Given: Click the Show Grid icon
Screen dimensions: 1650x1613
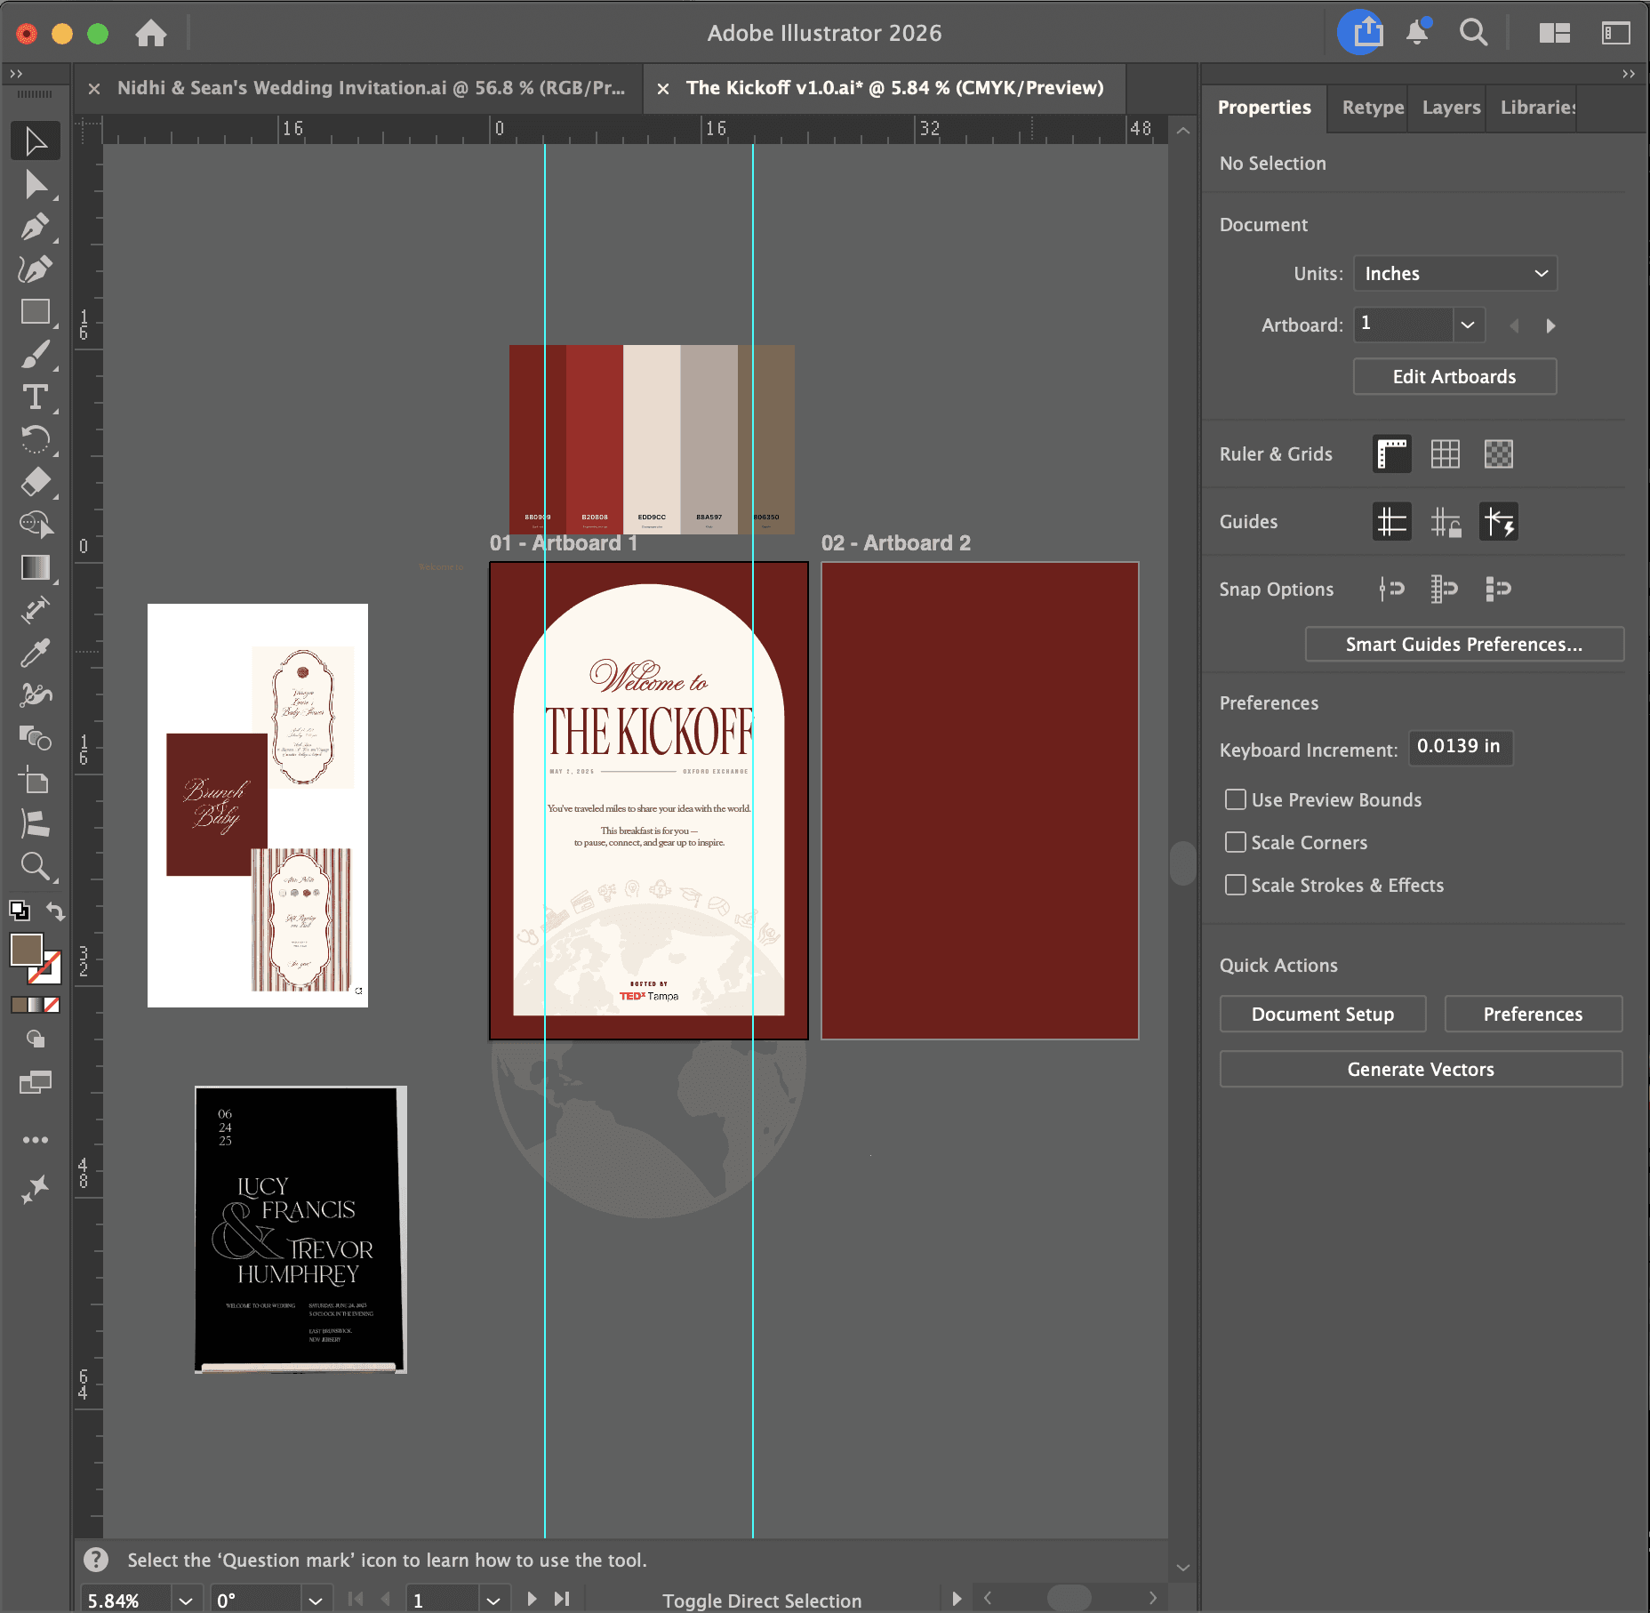Looking at the screenshot, I should click(1445, 454).
